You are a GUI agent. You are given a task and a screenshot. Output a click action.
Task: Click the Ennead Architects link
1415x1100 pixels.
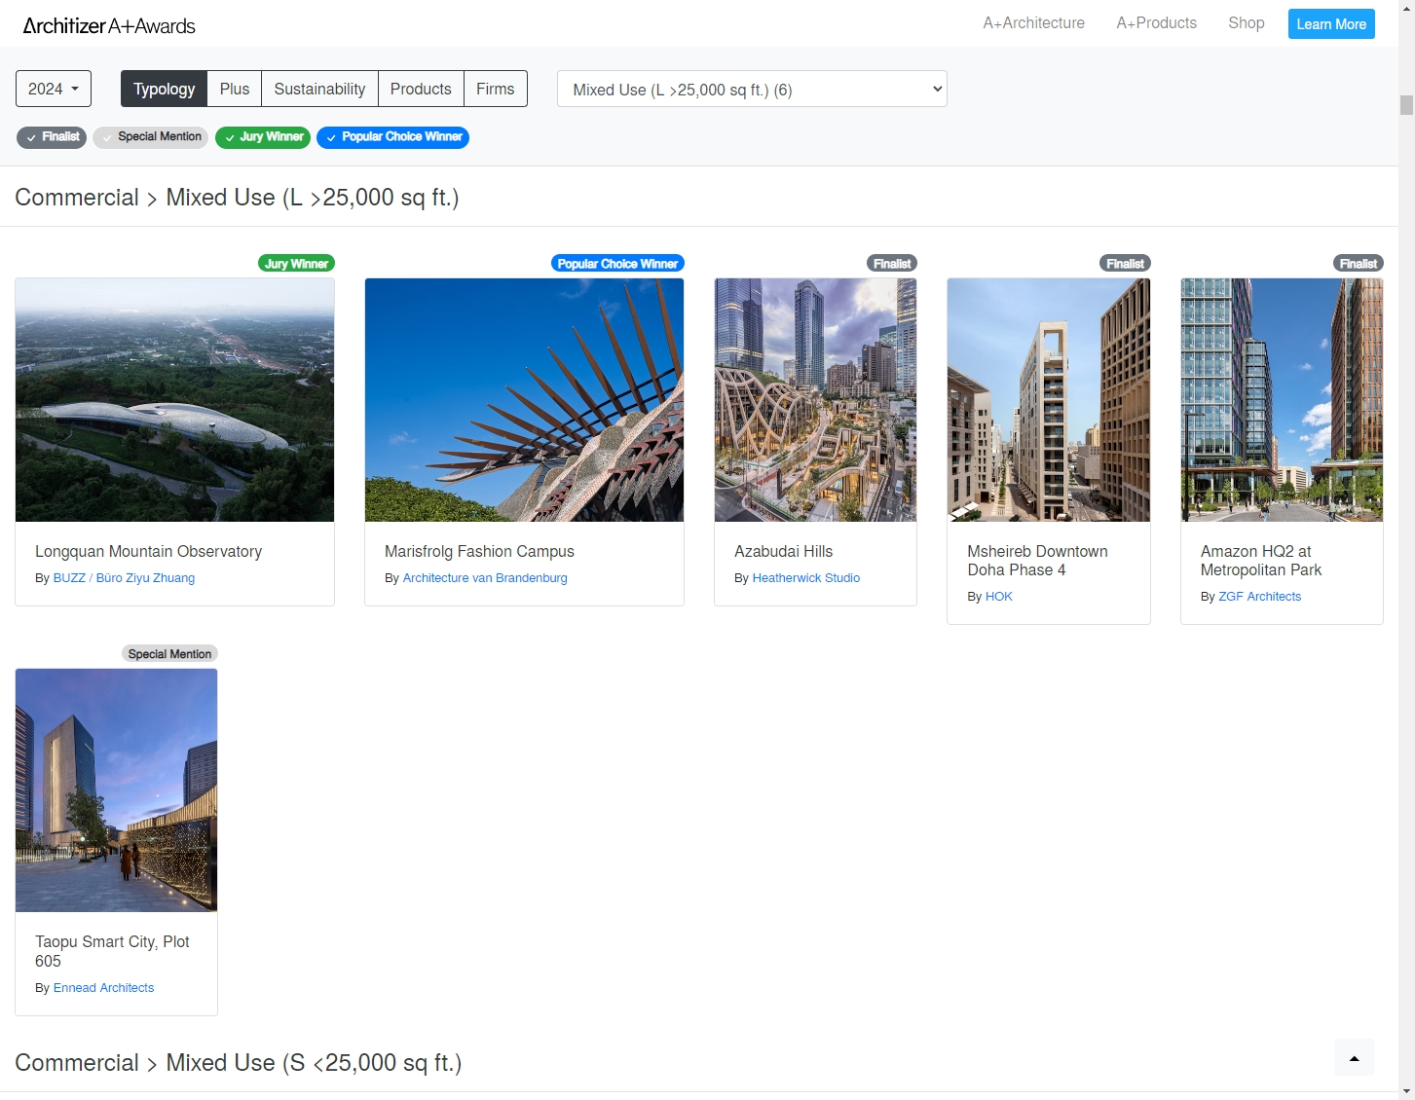(x=103, y=988)
